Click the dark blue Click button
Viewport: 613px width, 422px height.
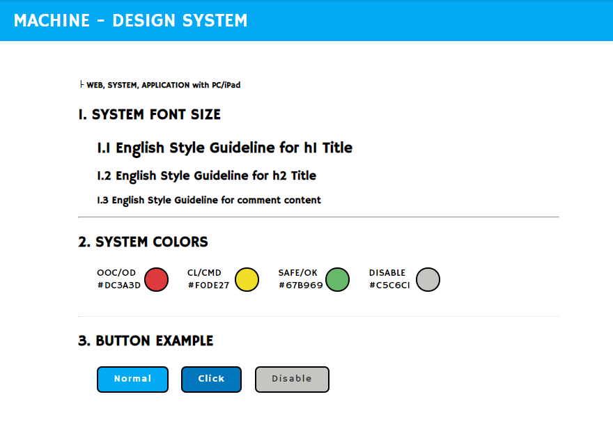click(x=211, y=379)
